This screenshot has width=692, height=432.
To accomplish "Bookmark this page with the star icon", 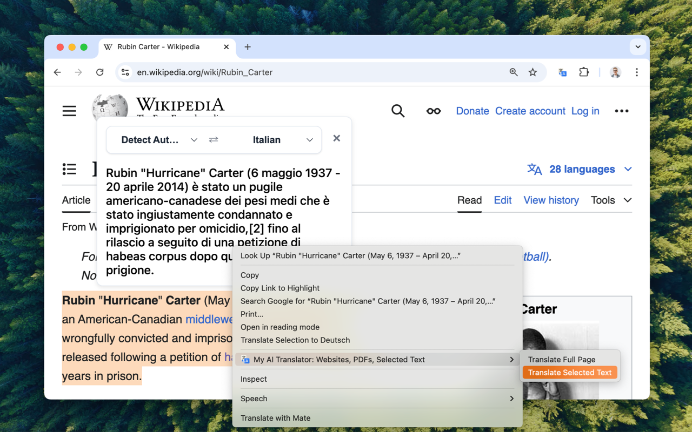I will pyautogui.click(x=533, y=72).
